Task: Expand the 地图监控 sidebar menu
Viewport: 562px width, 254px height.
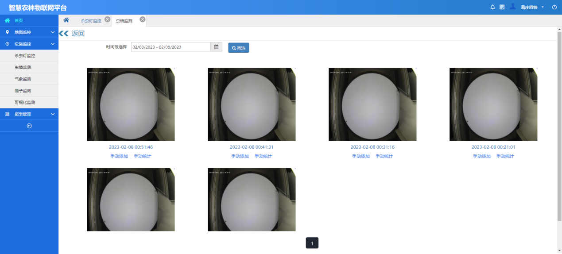Action: click(29, 32)
